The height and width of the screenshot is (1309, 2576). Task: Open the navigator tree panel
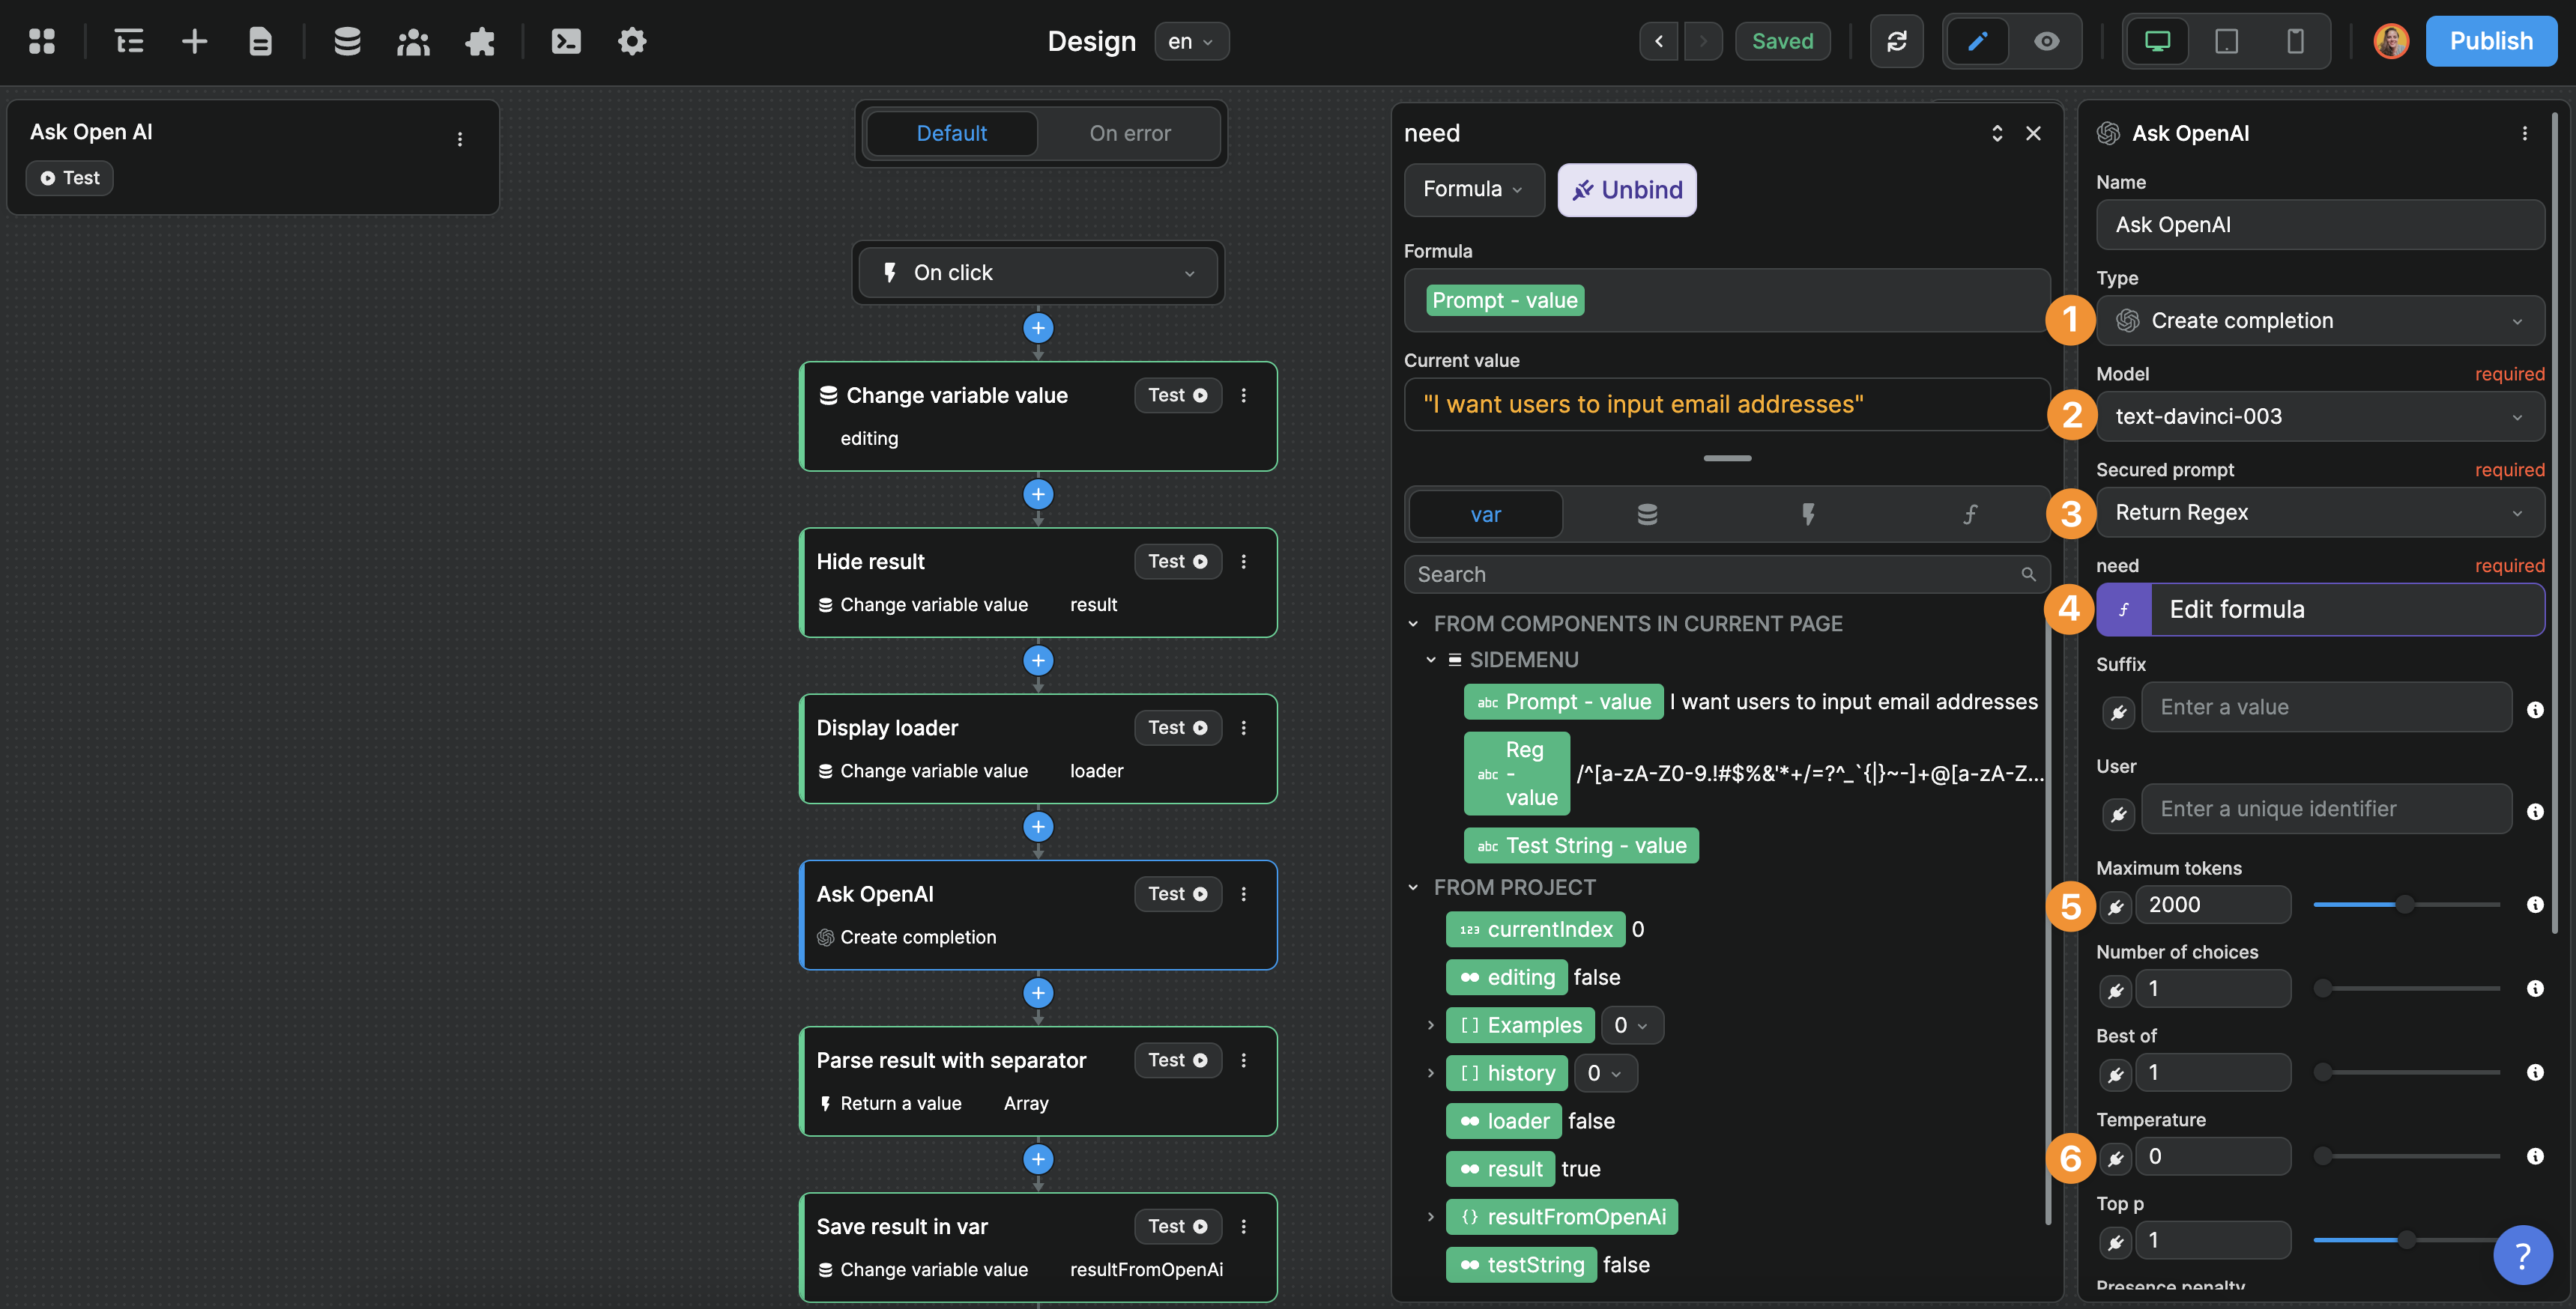[129, 41]
